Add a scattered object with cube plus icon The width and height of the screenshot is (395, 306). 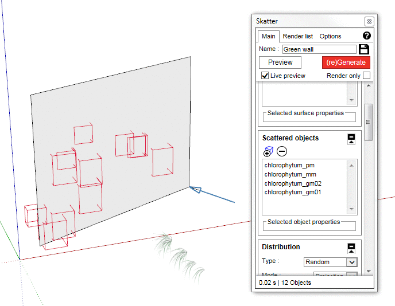[x=268, y=151]
